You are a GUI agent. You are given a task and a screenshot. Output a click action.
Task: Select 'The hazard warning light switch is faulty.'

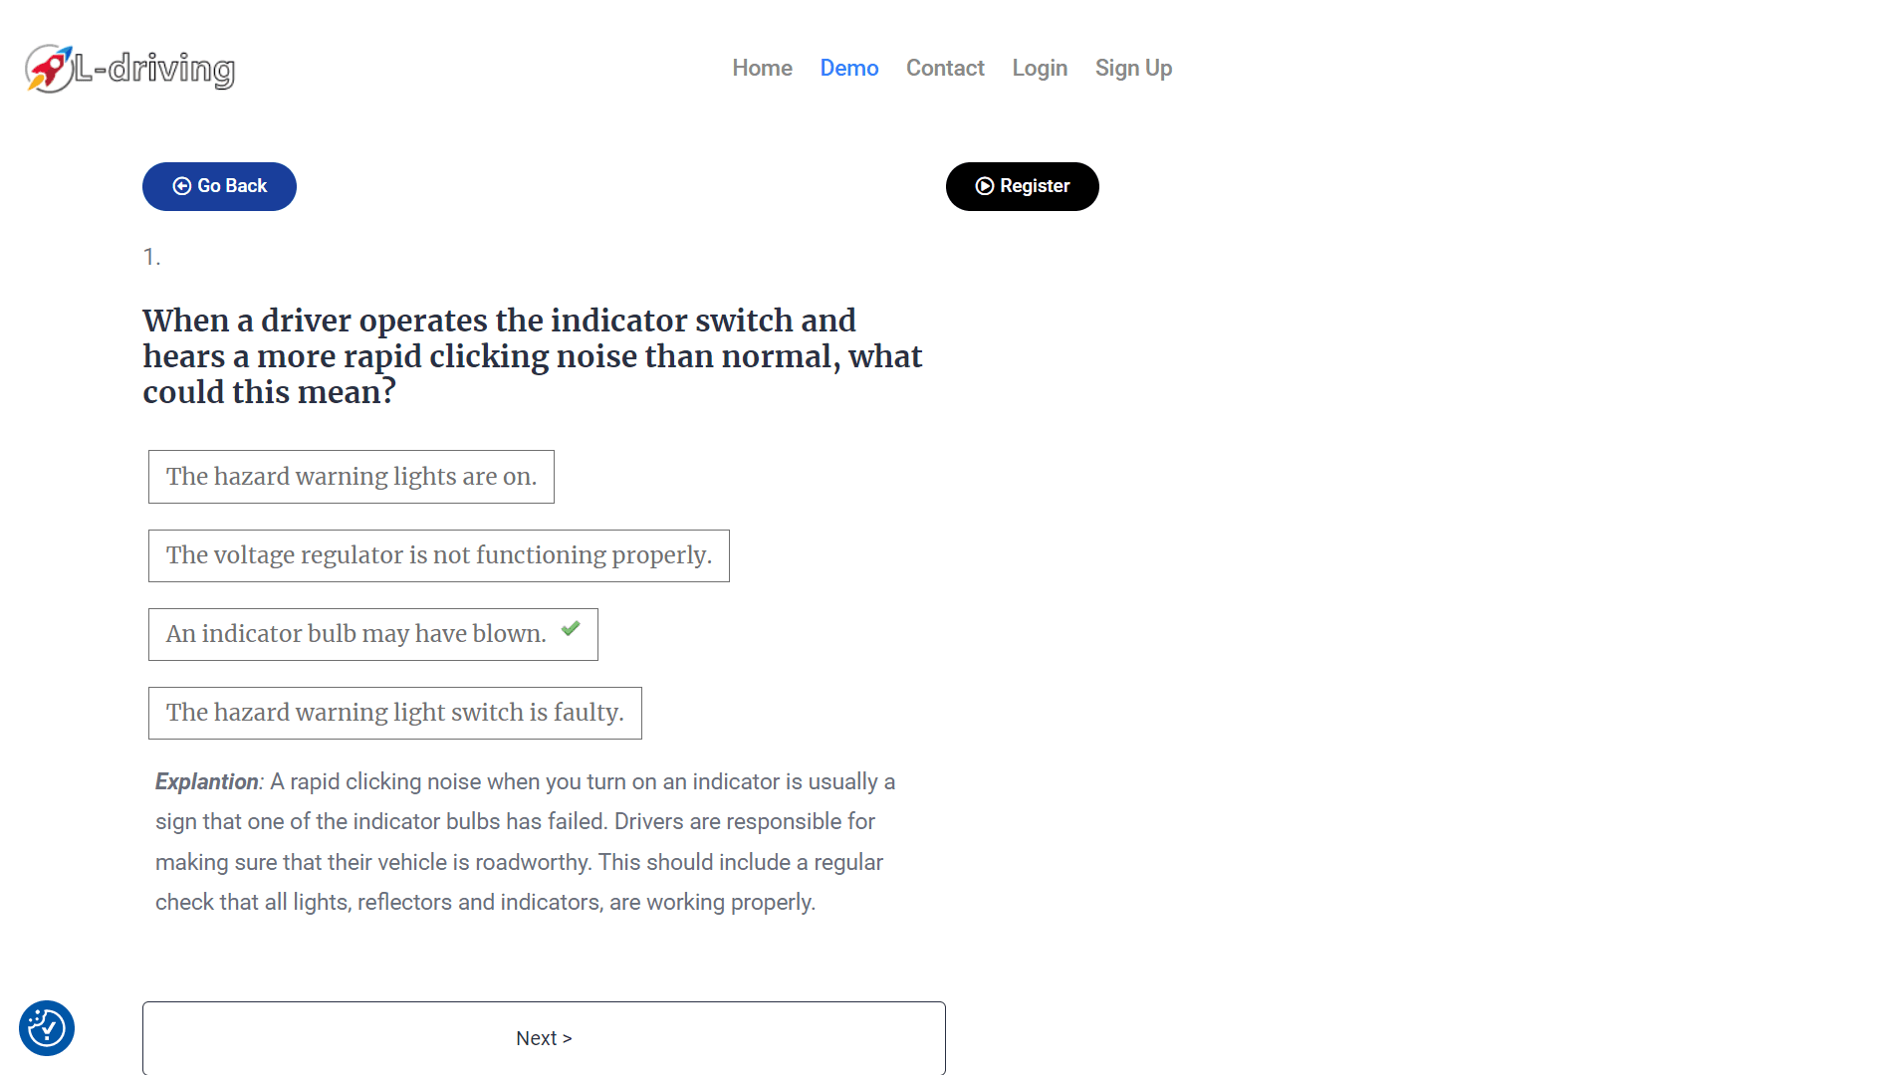[394, 713]
